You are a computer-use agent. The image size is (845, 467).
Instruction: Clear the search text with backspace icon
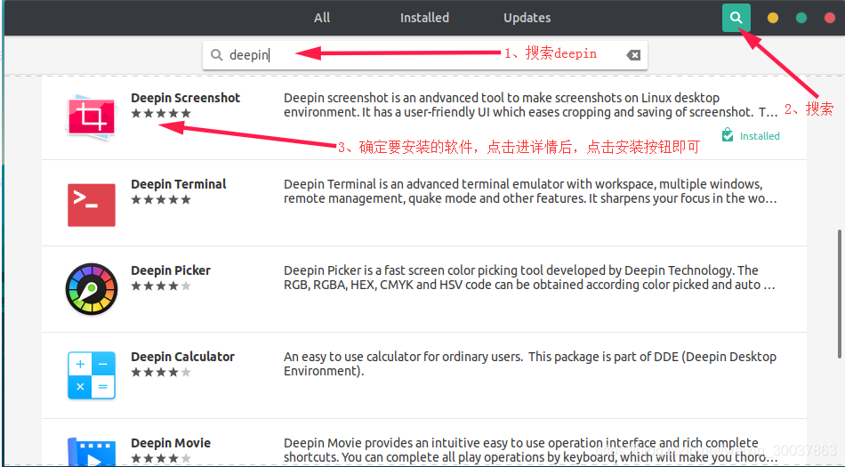pyautogui.click(x=633, y=55)
